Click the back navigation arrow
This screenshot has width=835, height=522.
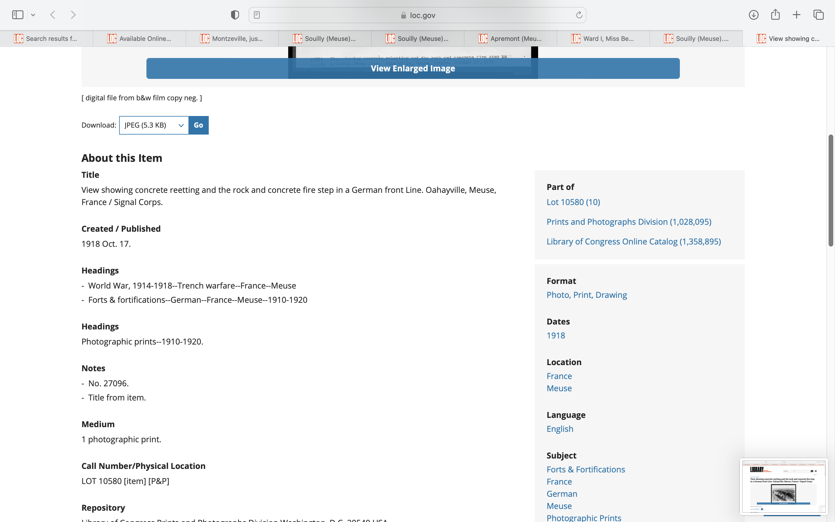point(52,15)
